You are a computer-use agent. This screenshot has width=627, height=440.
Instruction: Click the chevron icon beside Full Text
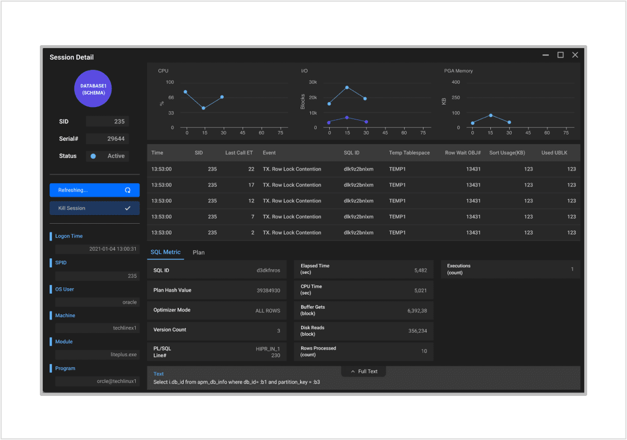point(353,372)
